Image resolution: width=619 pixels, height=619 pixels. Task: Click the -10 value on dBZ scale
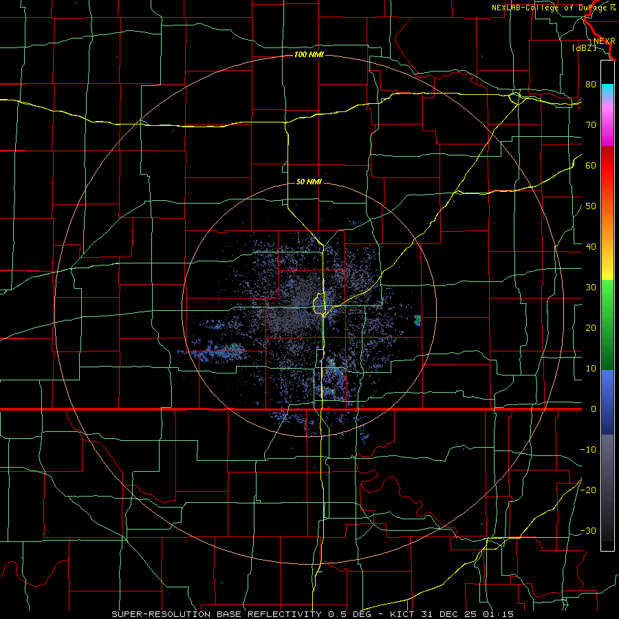coord(588,450)
